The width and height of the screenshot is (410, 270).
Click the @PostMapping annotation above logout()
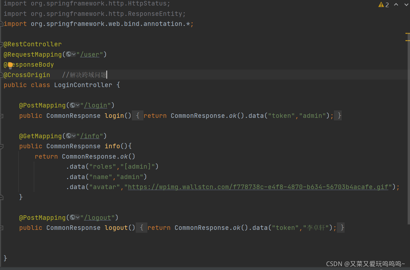[x=42, y=218]
